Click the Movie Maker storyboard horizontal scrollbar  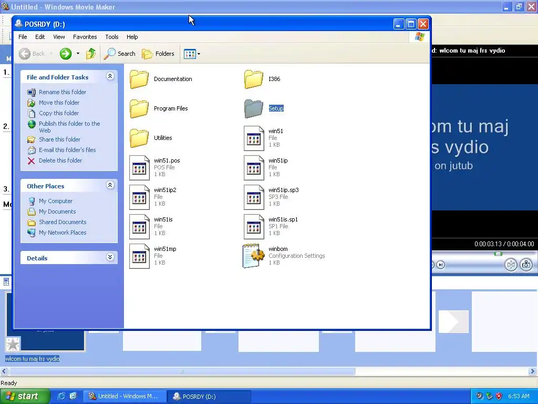tap(182, 371)
